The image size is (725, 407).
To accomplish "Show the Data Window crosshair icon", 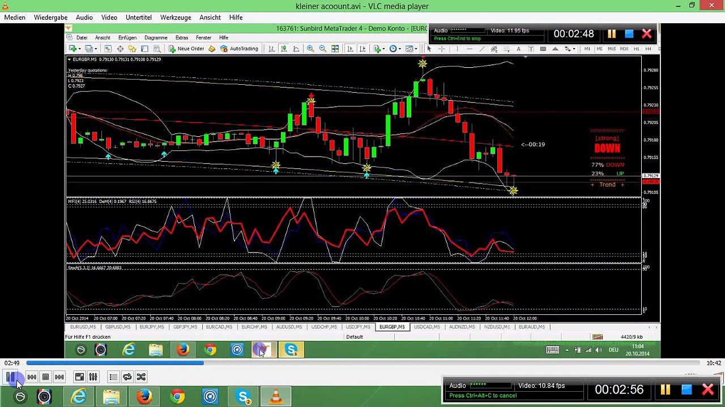I will tap(120, 49).
